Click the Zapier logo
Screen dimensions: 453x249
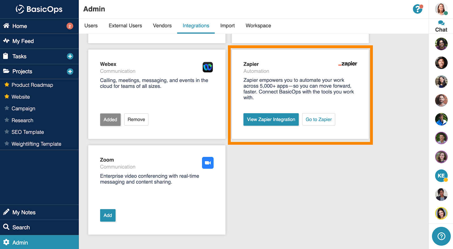(x=348, y=64)
